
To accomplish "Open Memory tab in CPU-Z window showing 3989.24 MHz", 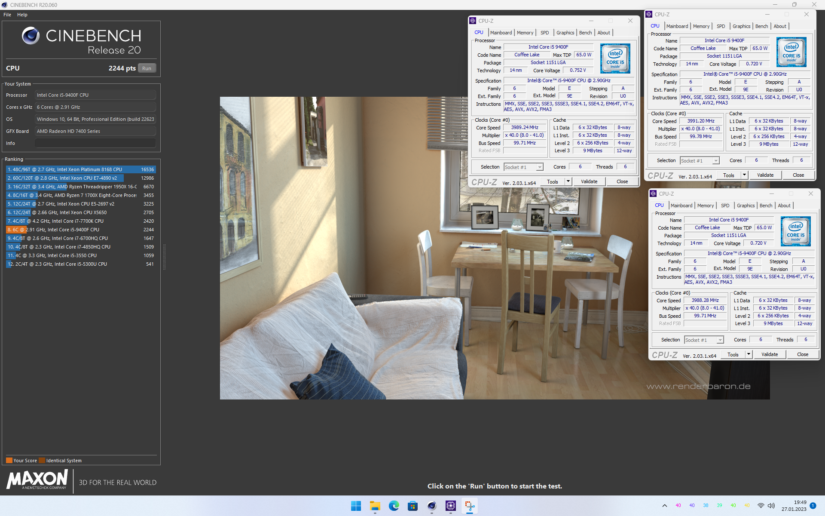I will pyautogui.click(x=525, y=33).
